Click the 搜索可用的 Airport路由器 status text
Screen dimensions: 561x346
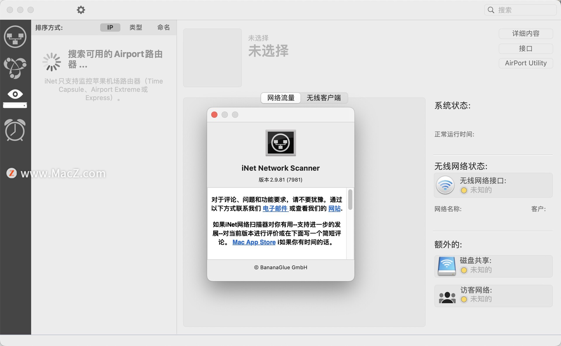115,59
